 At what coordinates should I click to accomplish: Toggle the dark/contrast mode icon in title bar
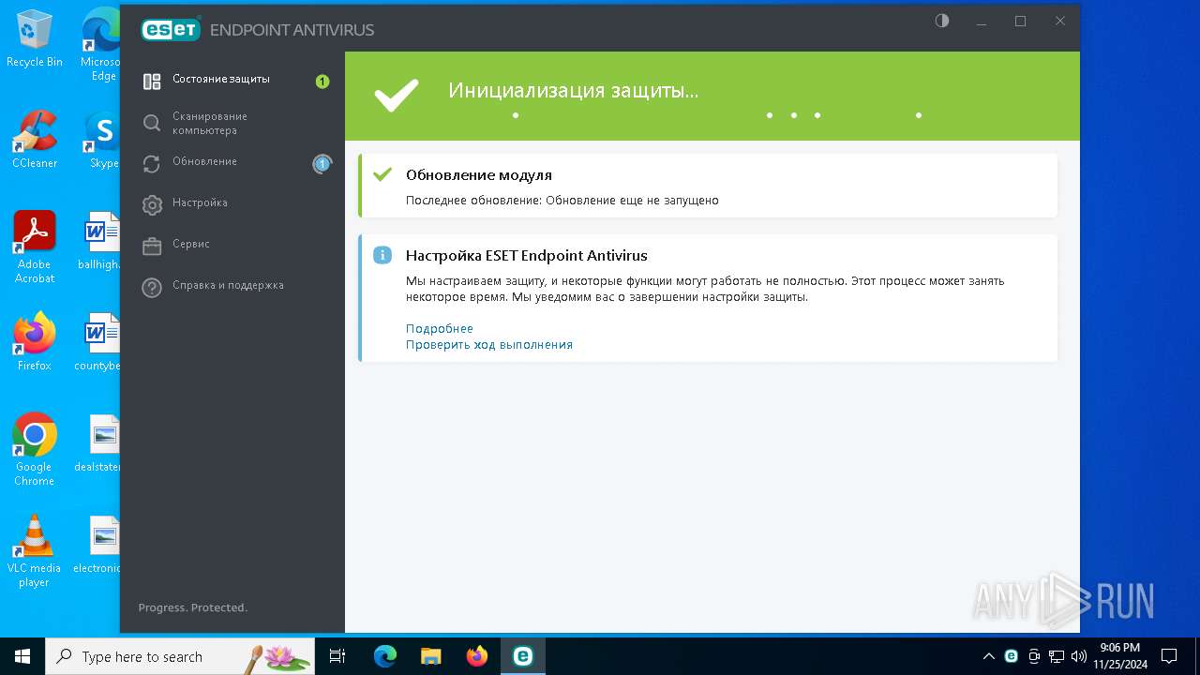click(x=942, y=21)
